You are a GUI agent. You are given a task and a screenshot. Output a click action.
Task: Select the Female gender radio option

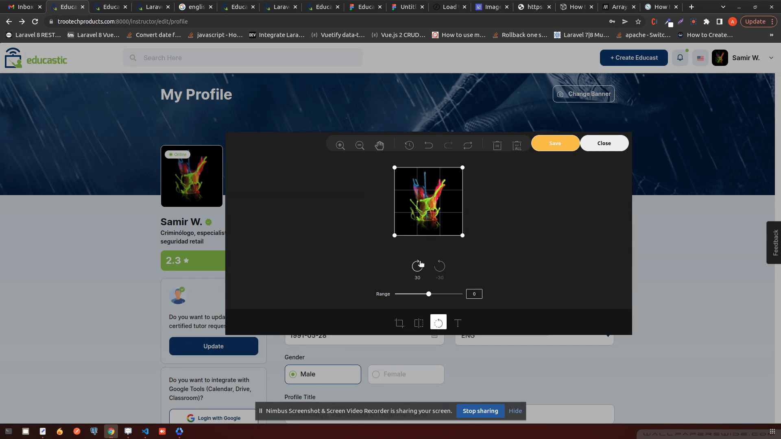(406, 374)
